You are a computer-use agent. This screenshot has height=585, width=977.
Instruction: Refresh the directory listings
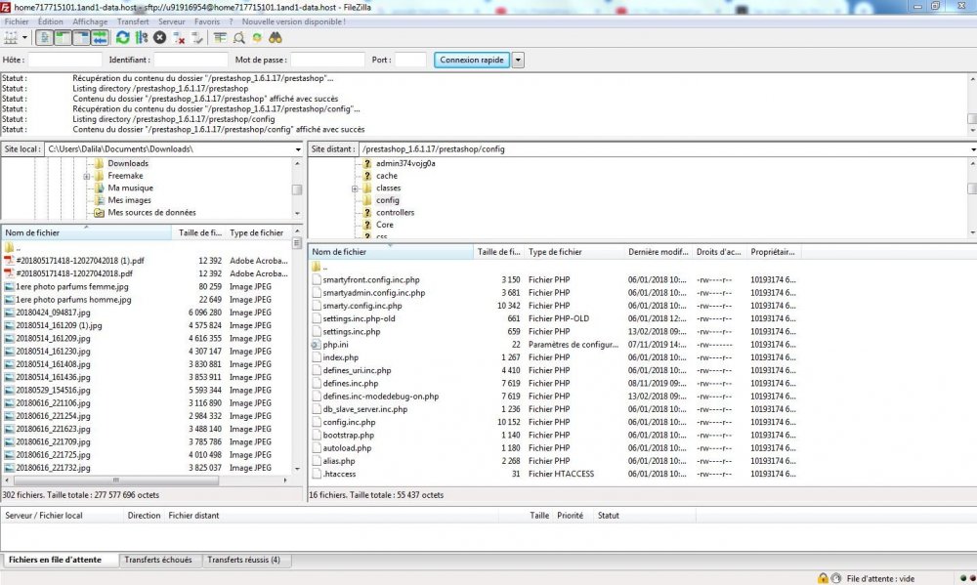click(122, 37)
